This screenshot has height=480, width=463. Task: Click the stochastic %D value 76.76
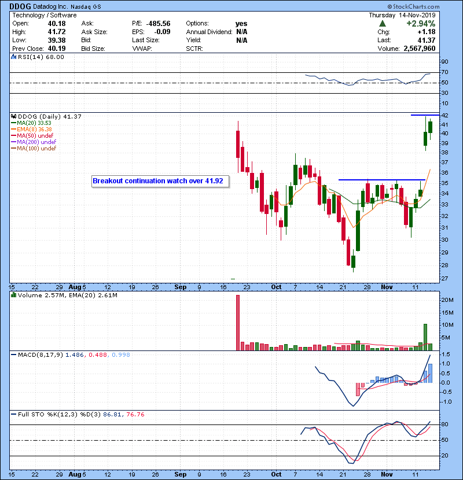[x=135, y=415]
